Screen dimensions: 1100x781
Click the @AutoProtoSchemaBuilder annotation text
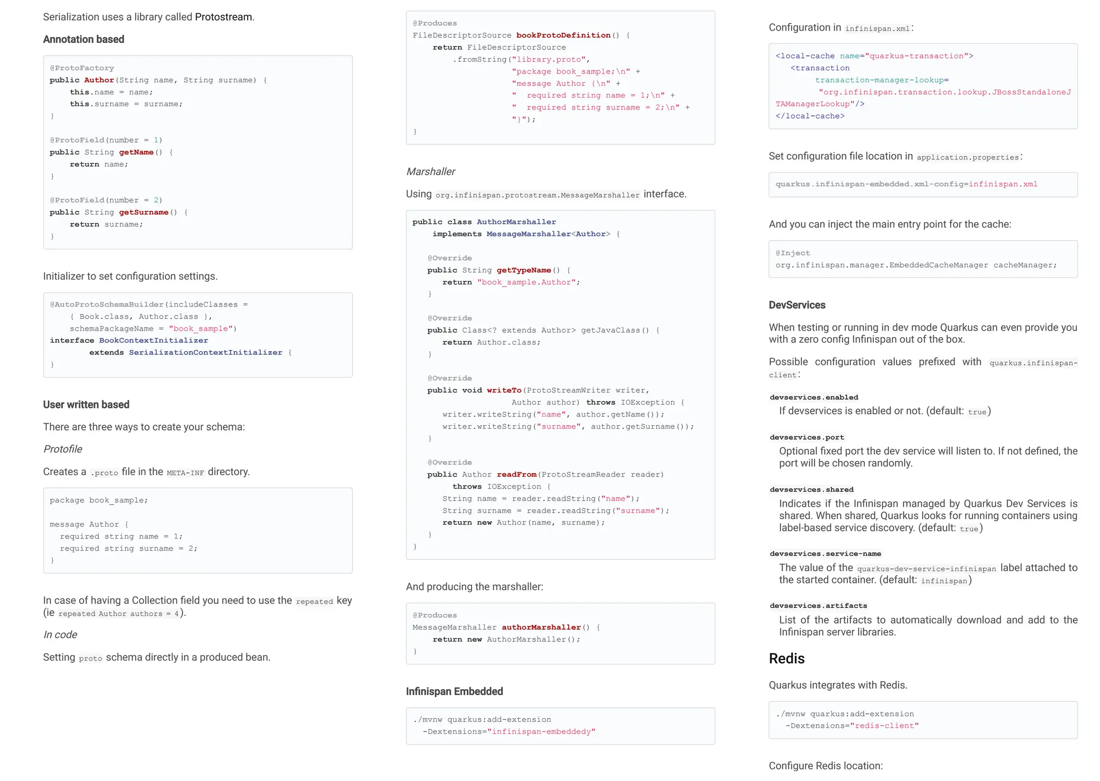point(106,305)
